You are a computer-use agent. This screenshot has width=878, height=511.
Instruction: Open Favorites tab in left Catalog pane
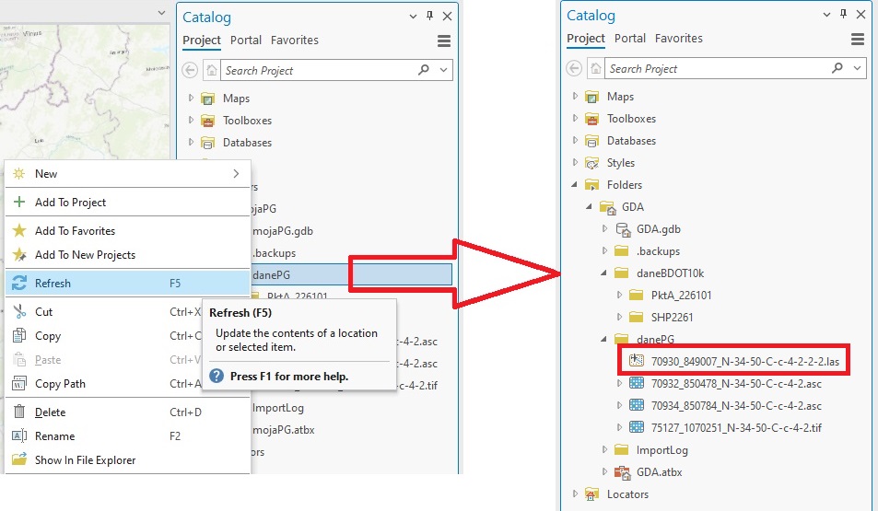[x=294, y=41]
